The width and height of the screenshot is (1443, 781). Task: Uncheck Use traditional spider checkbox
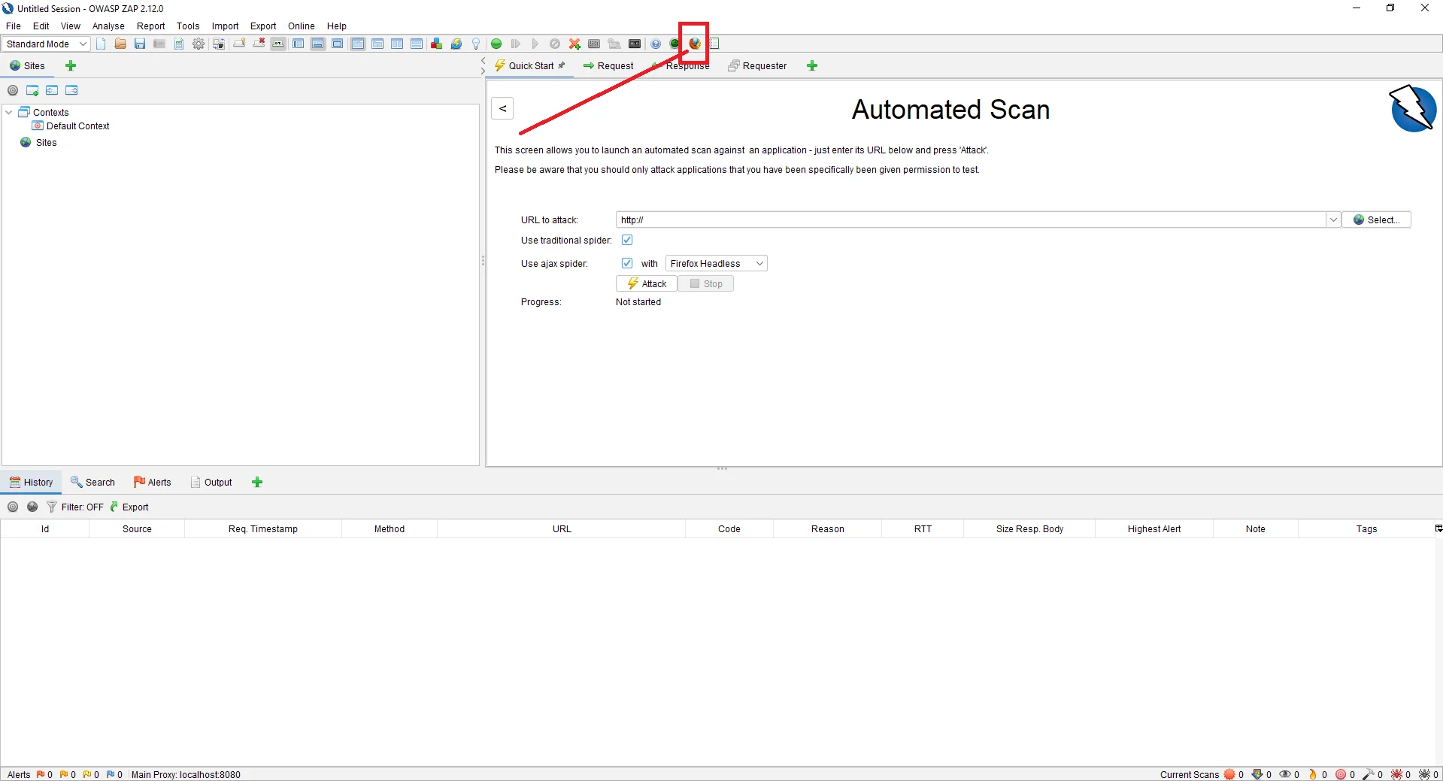pos(627,240)
